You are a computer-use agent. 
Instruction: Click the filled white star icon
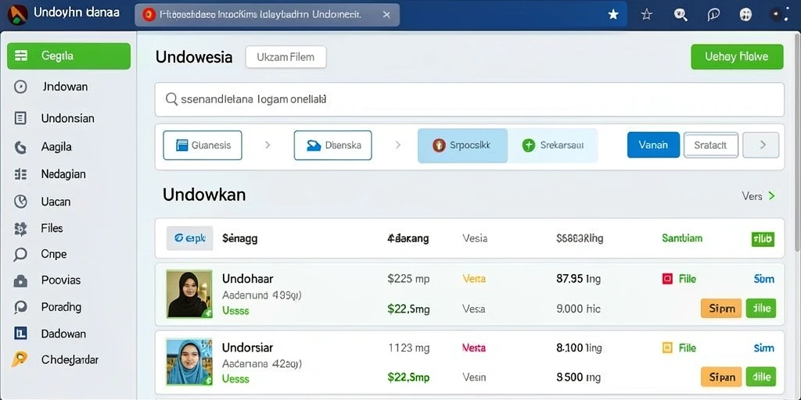pos(613,15)
